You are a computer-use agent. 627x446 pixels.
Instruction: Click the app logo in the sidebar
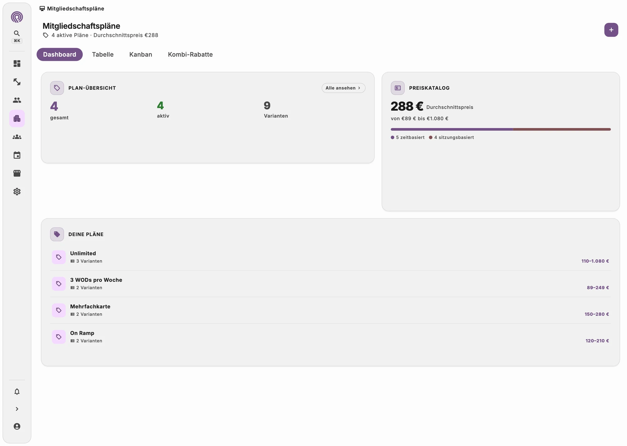point(17,17)
